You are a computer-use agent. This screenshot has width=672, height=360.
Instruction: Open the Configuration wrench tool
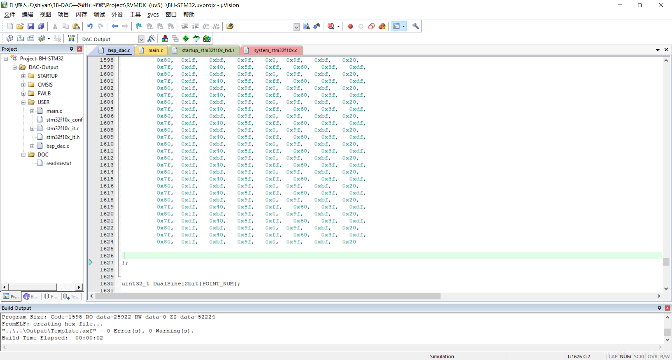pyautogui.click(x=415, y=26)
